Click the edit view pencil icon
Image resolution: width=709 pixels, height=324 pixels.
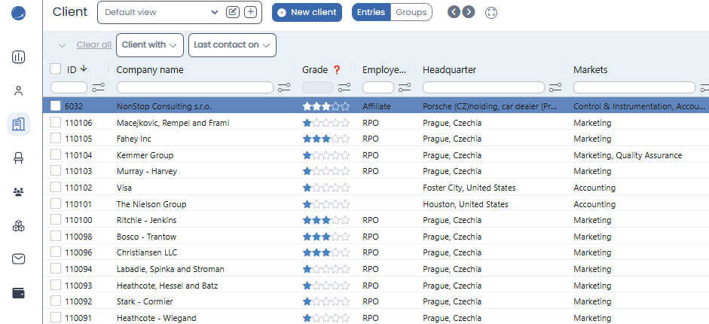click(234, 12)
